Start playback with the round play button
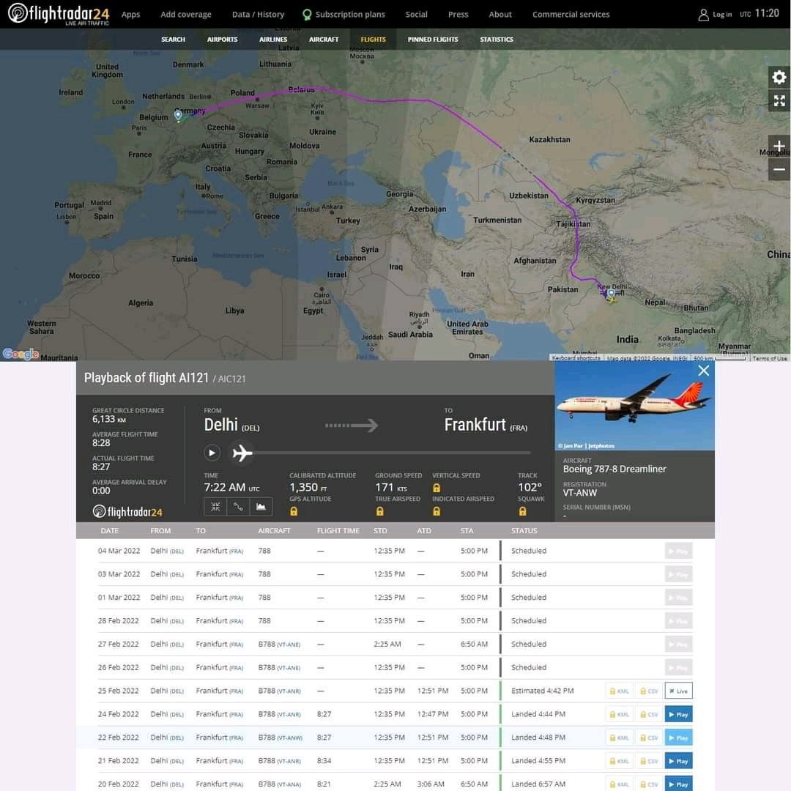The image size is (791, 791). (x=212, y=453)
